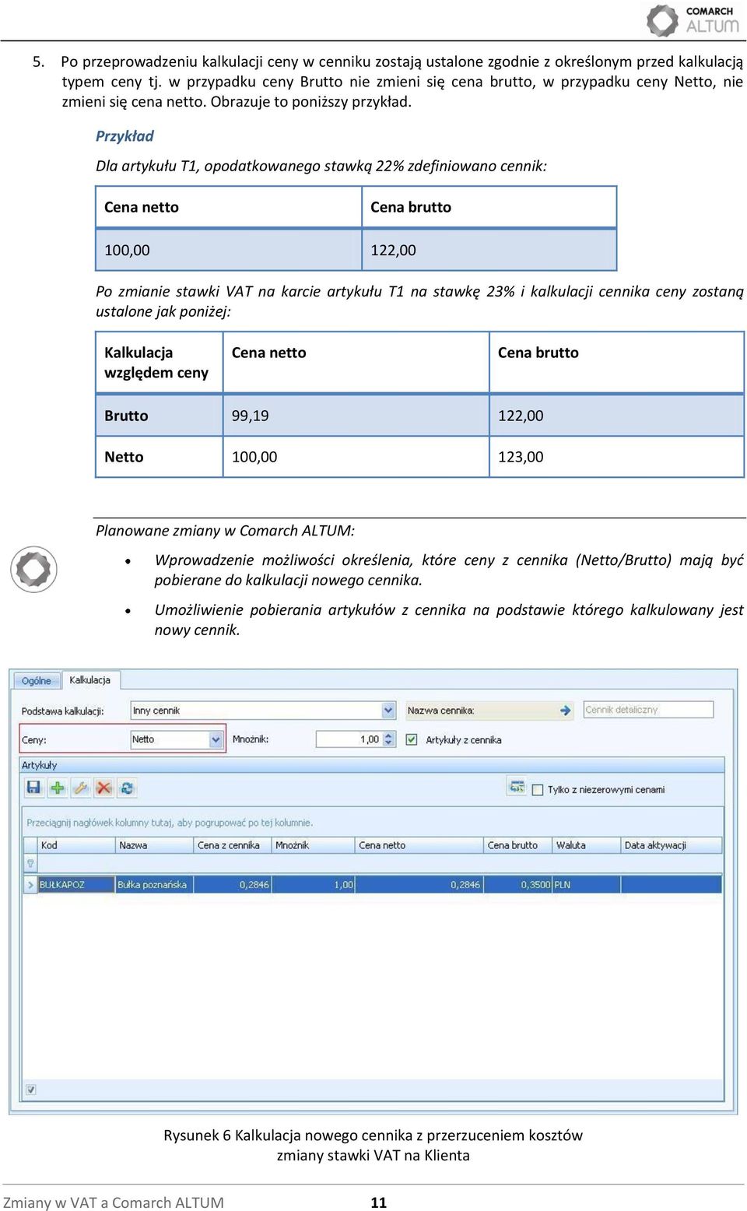Click the 99,19 value in the price table
The height and width of the screenshot is (1211, 747).
point(251,416)
